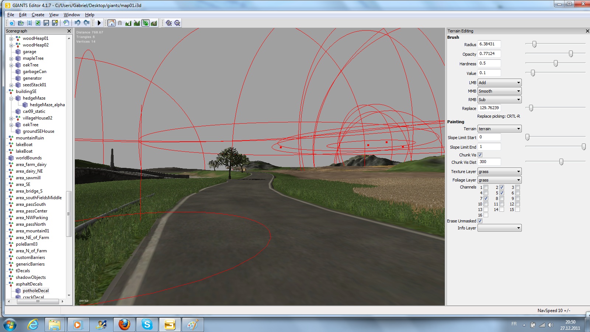This screenshot has width=590, height=332.
Task: Uncheck foliage channel 5 checkbox
Action: coord(502,193)
